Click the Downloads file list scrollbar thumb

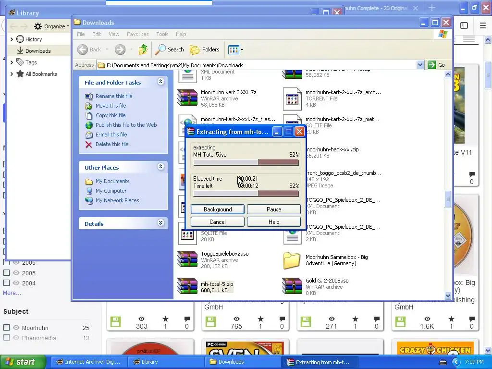[448, 199]
